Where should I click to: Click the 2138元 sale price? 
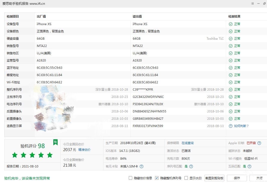pos(69,165)
